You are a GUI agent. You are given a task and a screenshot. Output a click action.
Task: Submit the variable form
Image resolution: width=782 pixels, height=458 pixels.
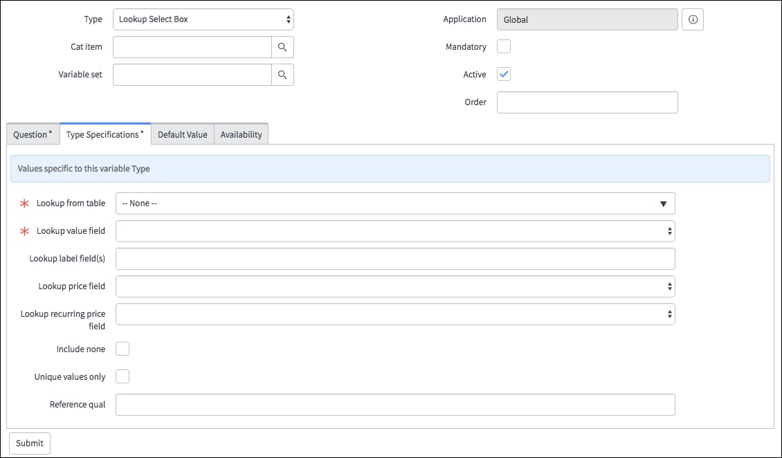pos(29,443)
